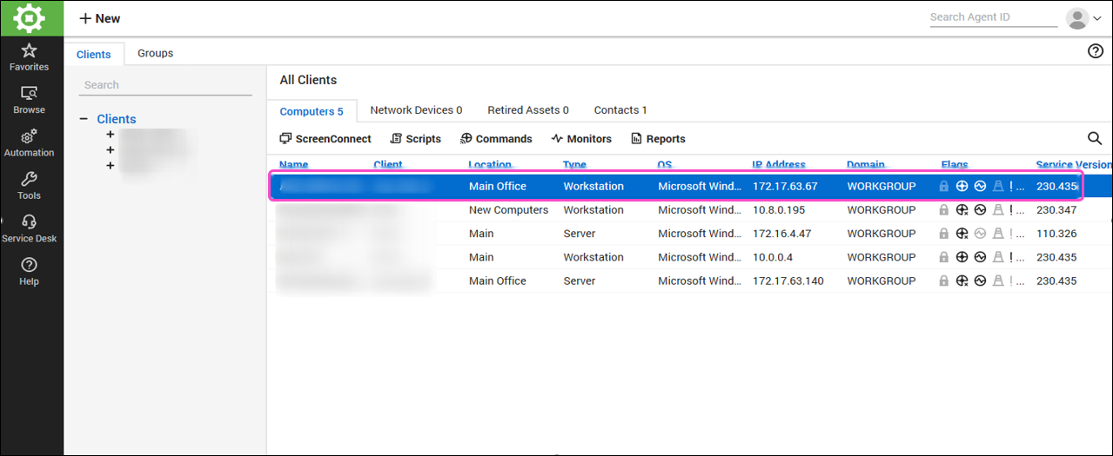1113x456 pixels.
Task: Open the Service Desk section
Action: [29, 229]
